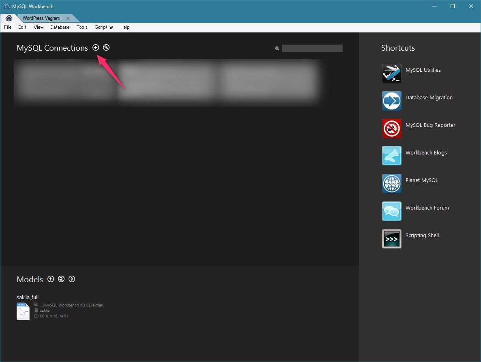Focus the connections search field
The image size is (481, 362).
312,48
